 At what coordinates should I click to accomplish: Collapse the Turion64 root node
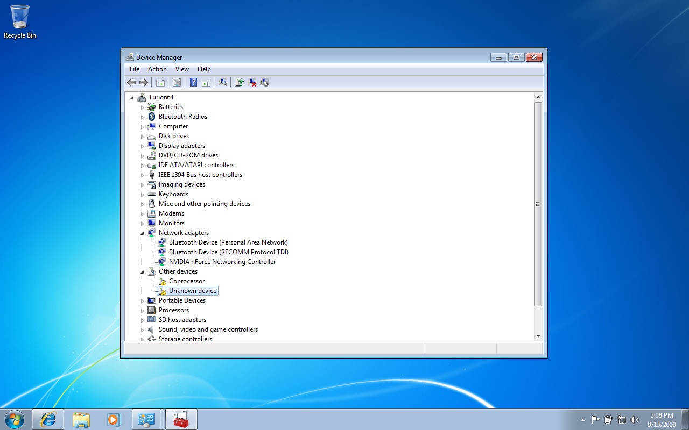(132, 98)
